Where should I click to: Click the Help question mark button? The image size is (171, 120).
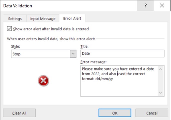[146, 6]
